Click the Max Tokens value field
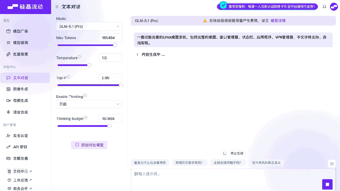 [x=110, y=38]
